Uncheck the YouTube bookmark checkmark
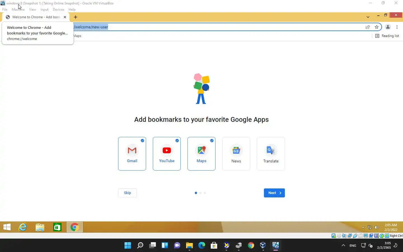The width and height of the screenshot is (403, 252). point(177,141)
